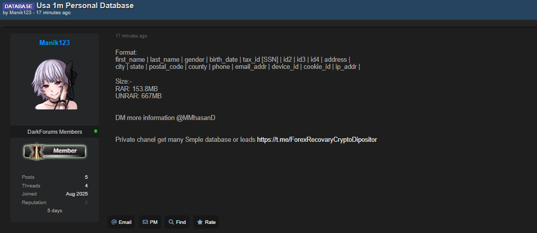
Task: View the Posts count of 5
Action: pyautogui.click(x=86, y=177)
